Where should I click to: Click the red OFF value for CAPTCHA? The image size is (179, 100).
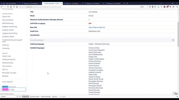coord(90,23)
